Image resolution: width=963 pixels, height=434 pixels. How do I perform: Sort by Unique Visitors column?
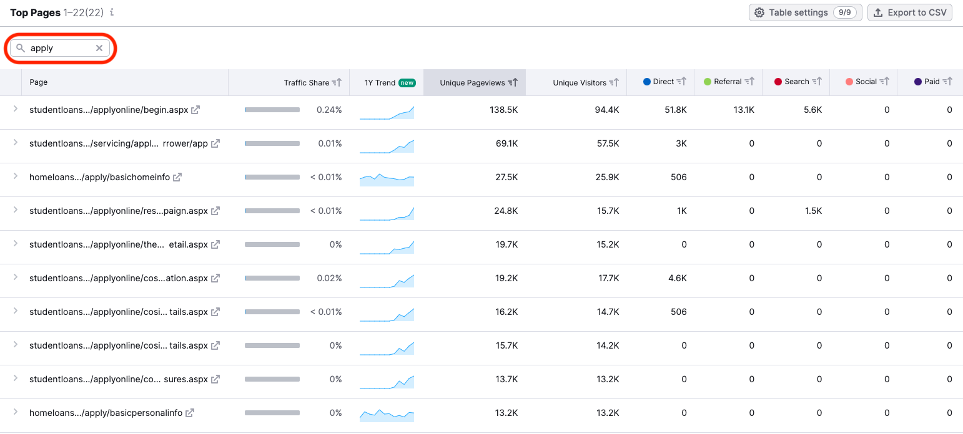[614, 82]
